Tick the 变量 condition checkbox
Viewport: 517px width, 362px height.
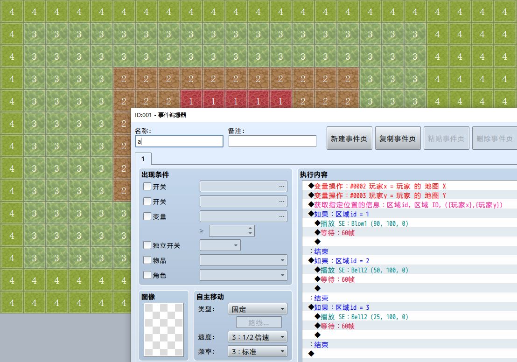point(147,216)
